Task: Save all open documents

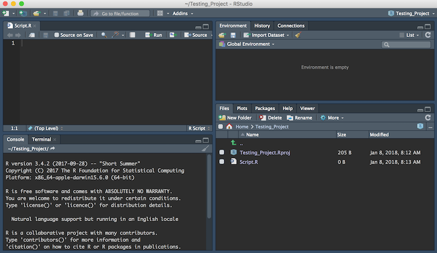Action: [x=66, y=14]
